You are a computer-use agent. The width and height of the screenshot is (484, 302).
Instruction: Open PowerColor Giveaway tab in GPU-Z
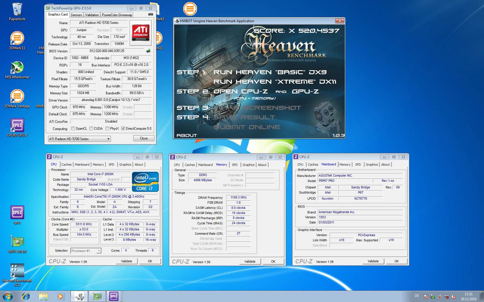[117, 15]
